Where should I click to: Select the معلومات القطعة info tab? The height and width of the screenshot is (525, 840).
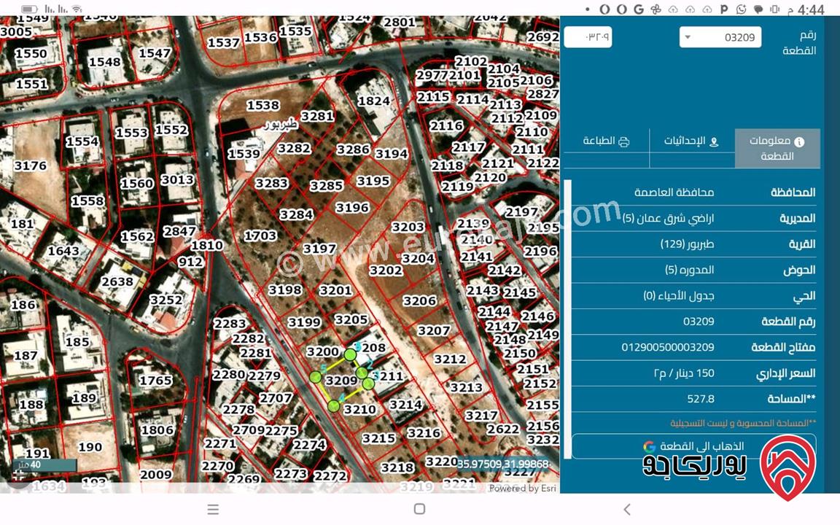pyautogui.click(x=777, y=148)
